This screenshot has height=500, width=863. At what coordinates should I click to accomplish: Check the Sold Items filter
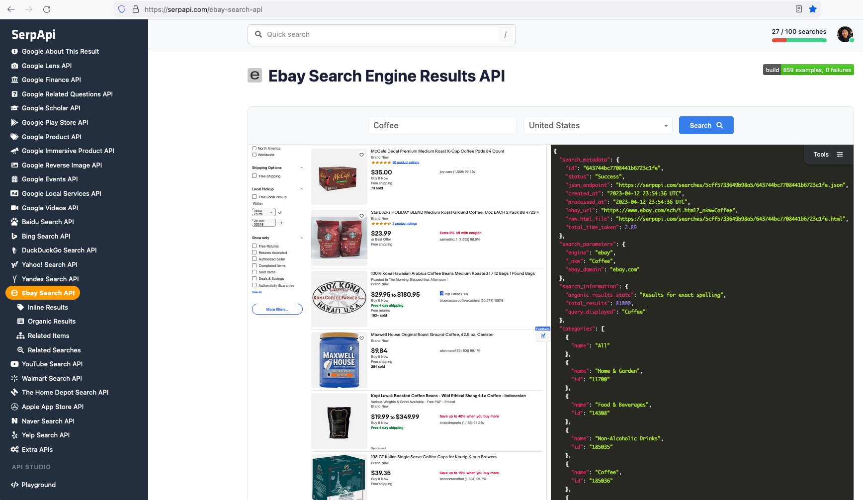coord(254,272)
